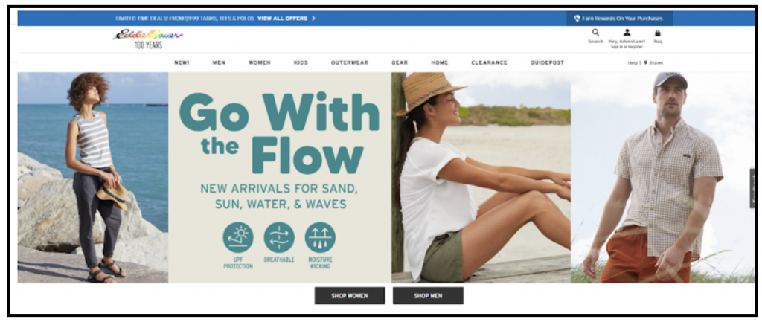Click the Shop Women button

click(x=350, y=295)
